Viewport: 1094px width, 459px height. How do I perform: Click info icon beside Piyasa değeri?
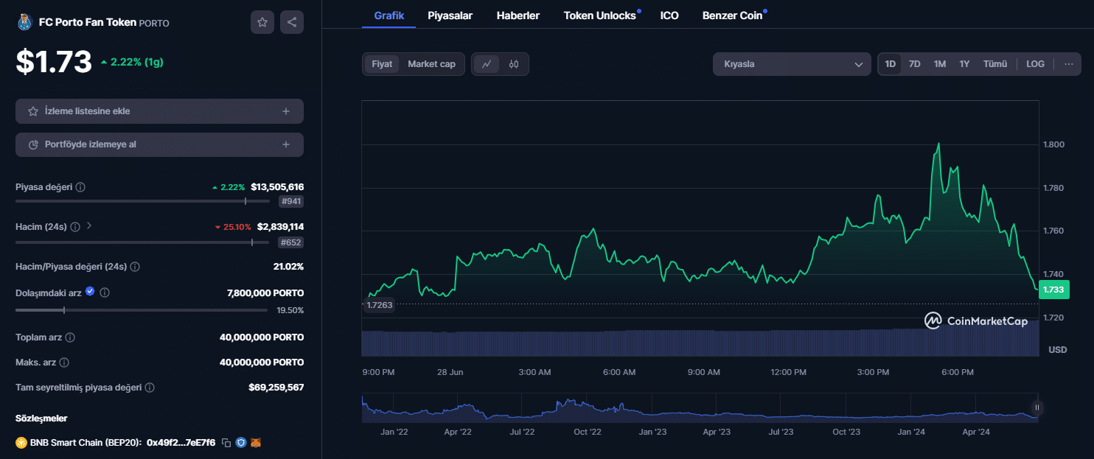point(80,187)
